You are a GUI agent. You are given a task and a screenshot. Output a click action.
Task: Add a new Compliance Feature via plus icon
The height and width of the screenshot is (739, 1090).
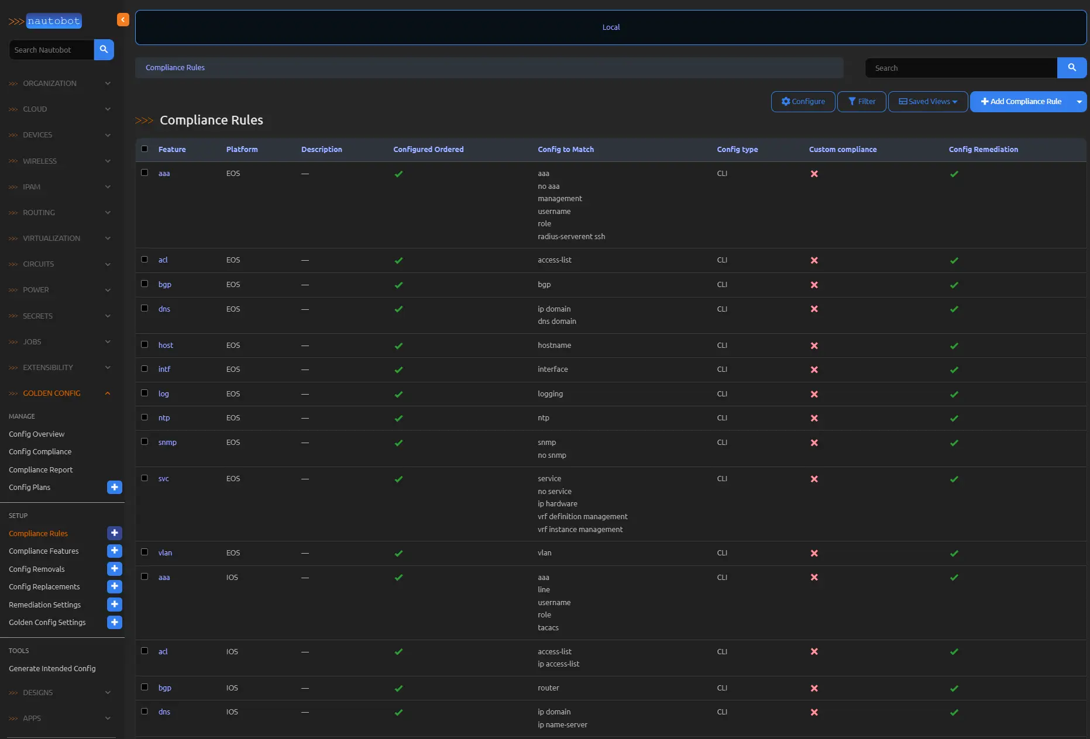tap(115, 551)
